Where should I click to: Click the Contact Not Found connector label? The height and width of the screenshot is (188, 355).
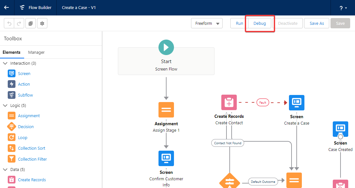coord(227,143)
